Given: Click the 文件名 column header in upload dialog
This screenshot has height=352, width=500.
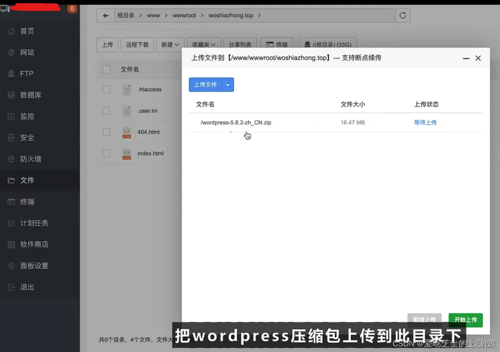Looking at the screenshot, I should 205,104.
